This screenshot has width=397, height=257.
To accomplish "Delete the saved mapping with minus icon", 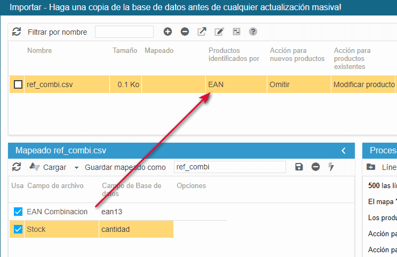I will pyautogui.click(x=315, y=167).
